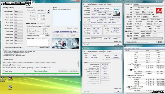Click thermometer icon above the SYSTIN row
Image resolution: width=165 pixels, height=94 pixels.
coord(131,64)
